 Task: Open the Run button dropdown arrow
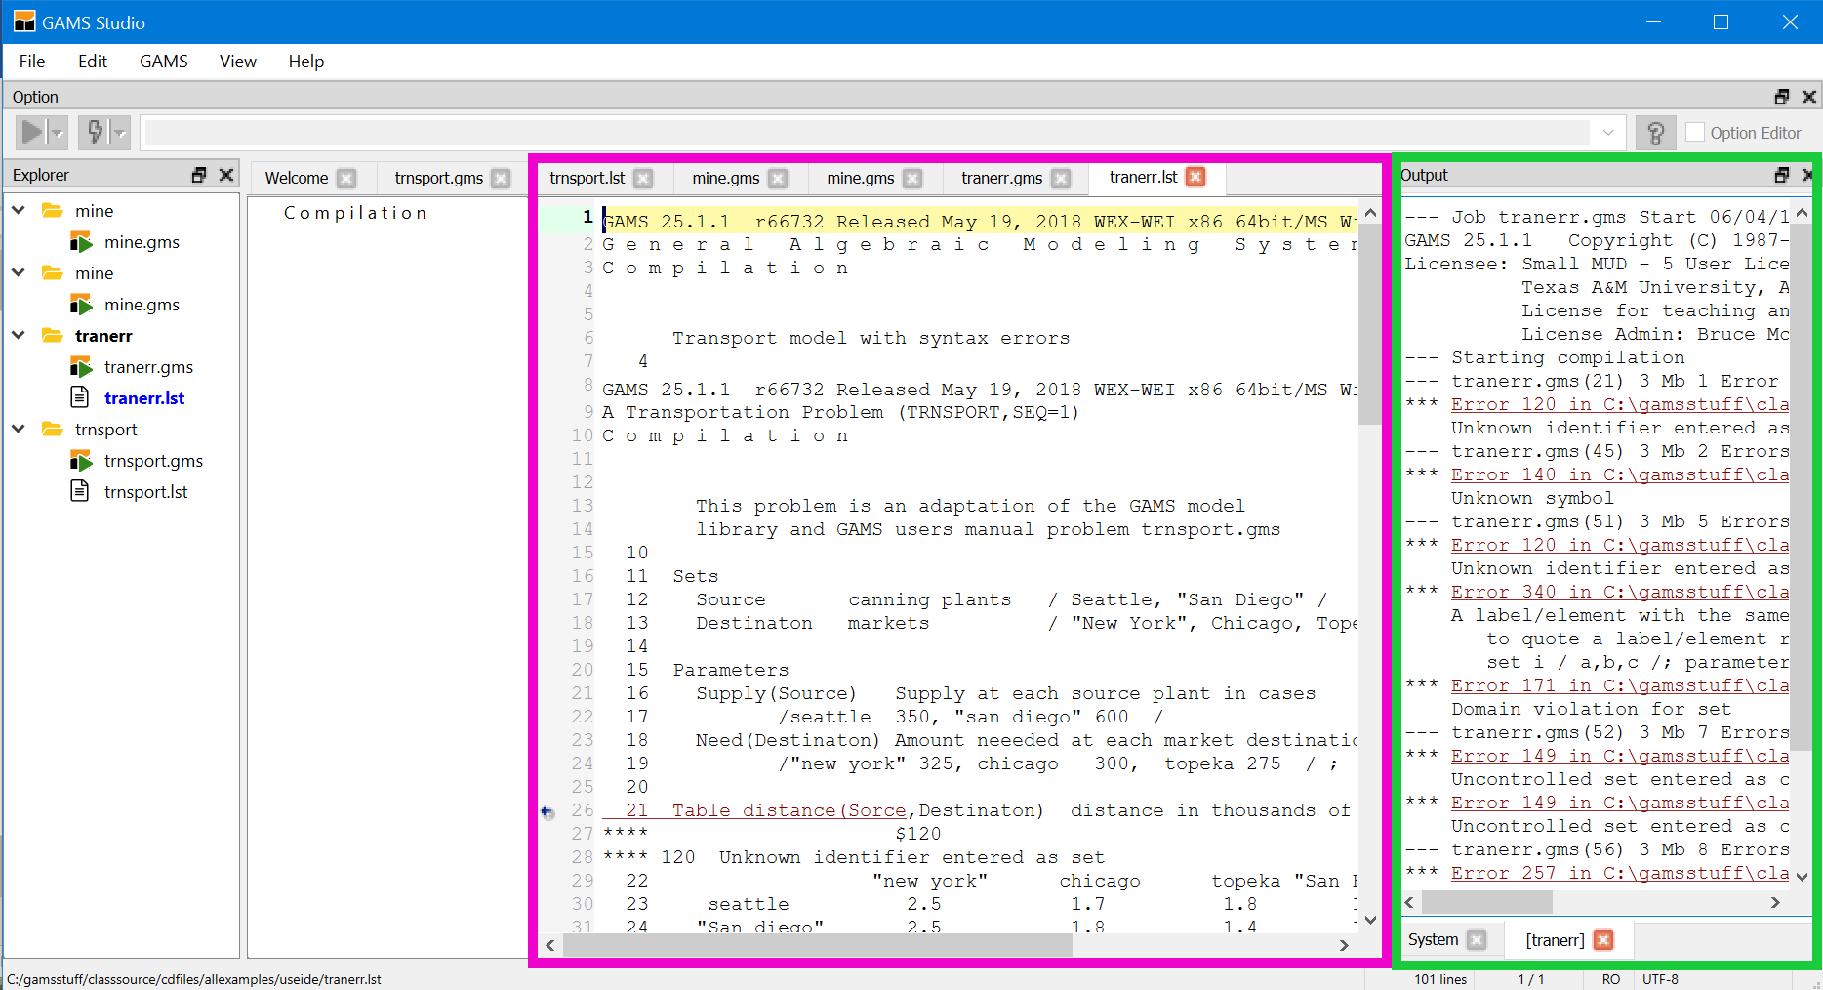point(58,133)
